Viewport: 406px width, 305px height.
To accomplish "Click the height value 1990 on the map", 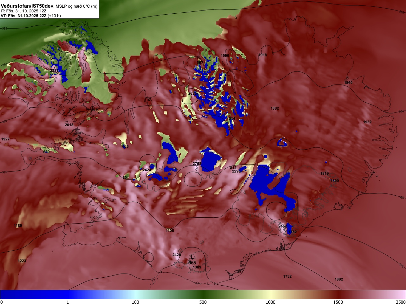I will point(225,56).
